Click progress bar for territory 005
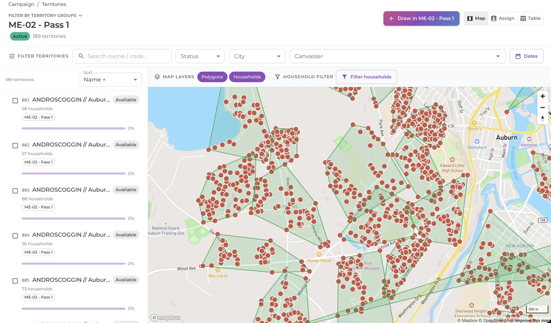The width and height of the screenshot is (551, 323). 73,309
